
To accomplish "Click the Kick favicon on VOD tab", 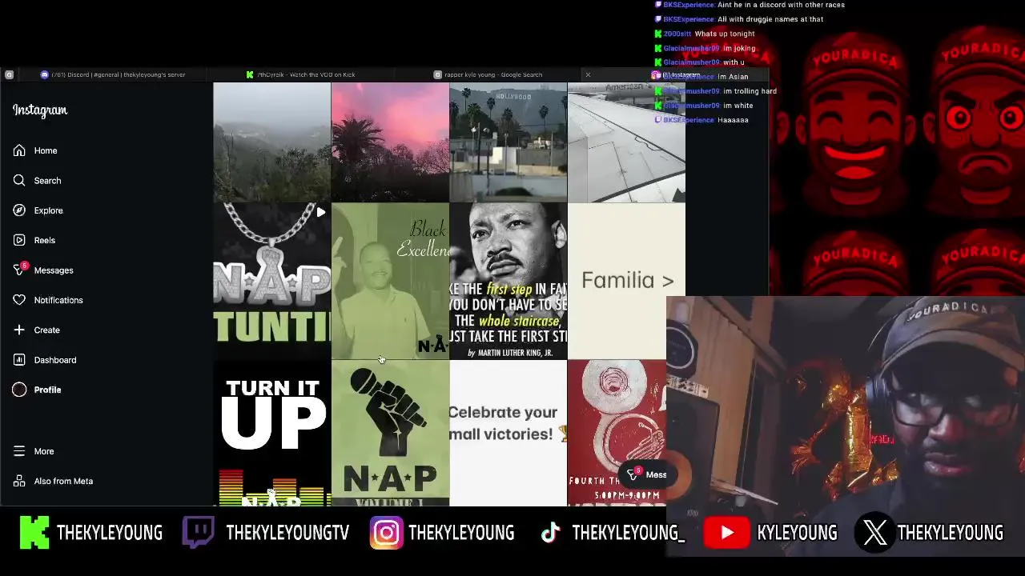I will tap(250, 74).
